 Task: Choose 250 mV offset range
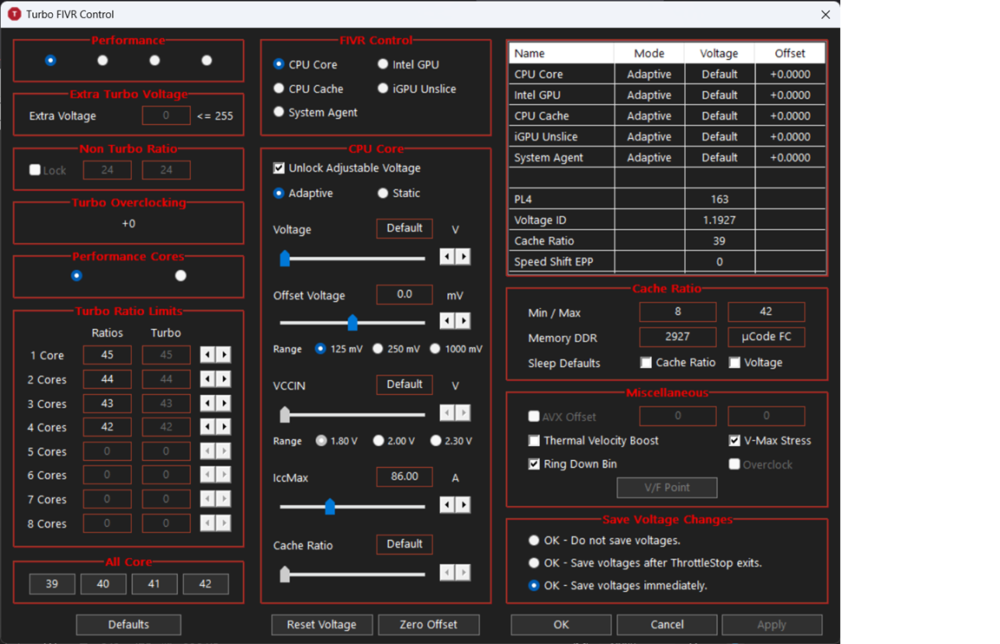pos(378,349)
